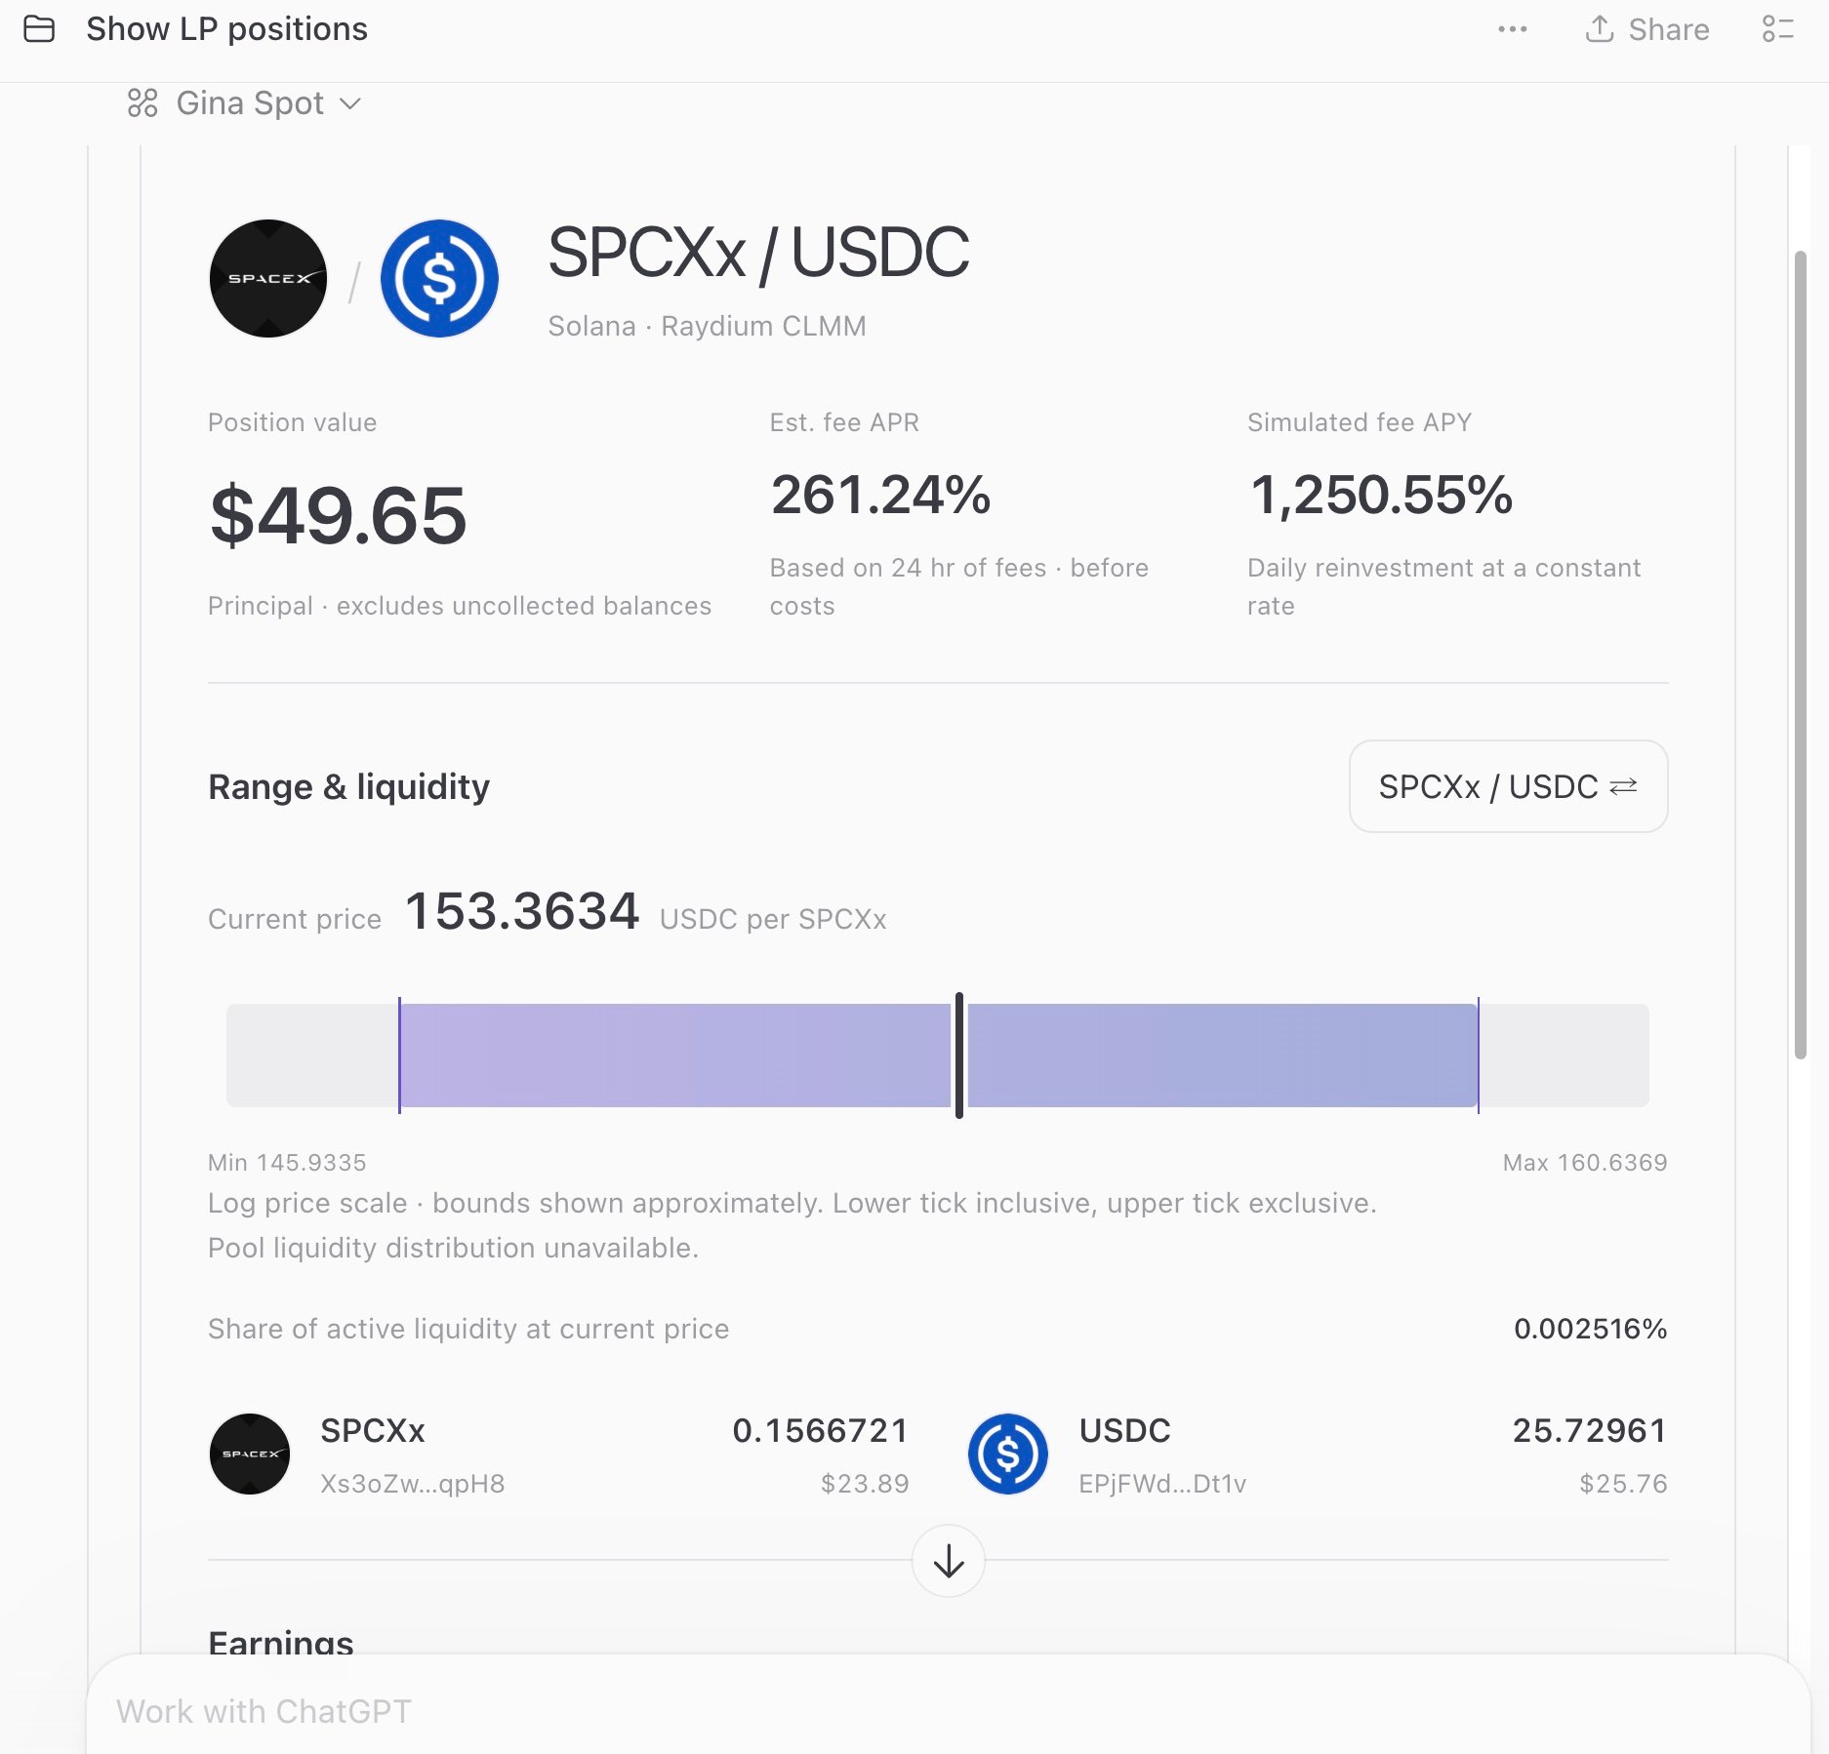Click the simulated fee APY 1,250.55%

(x=1381, y=495)
